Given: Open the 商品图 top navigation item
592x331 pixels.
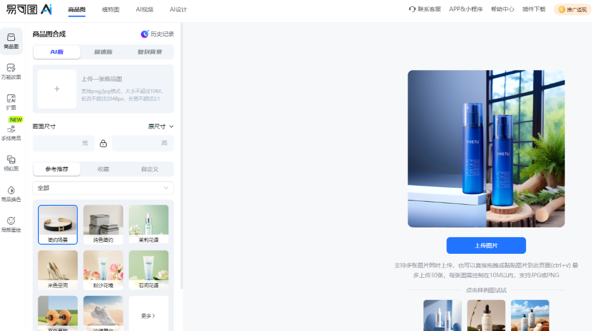Looking at the screenshot, I should click(77, 10).
